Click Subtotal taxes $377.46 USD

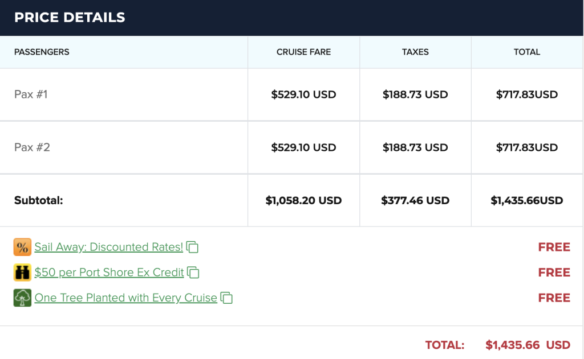click(415, 201)
